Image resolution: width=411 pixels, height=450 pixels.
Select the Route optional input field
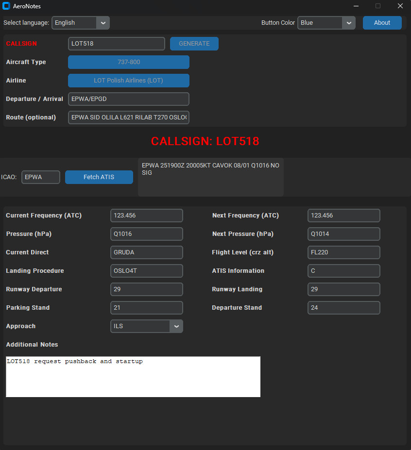pyautogui.click(x=128, y=117)
